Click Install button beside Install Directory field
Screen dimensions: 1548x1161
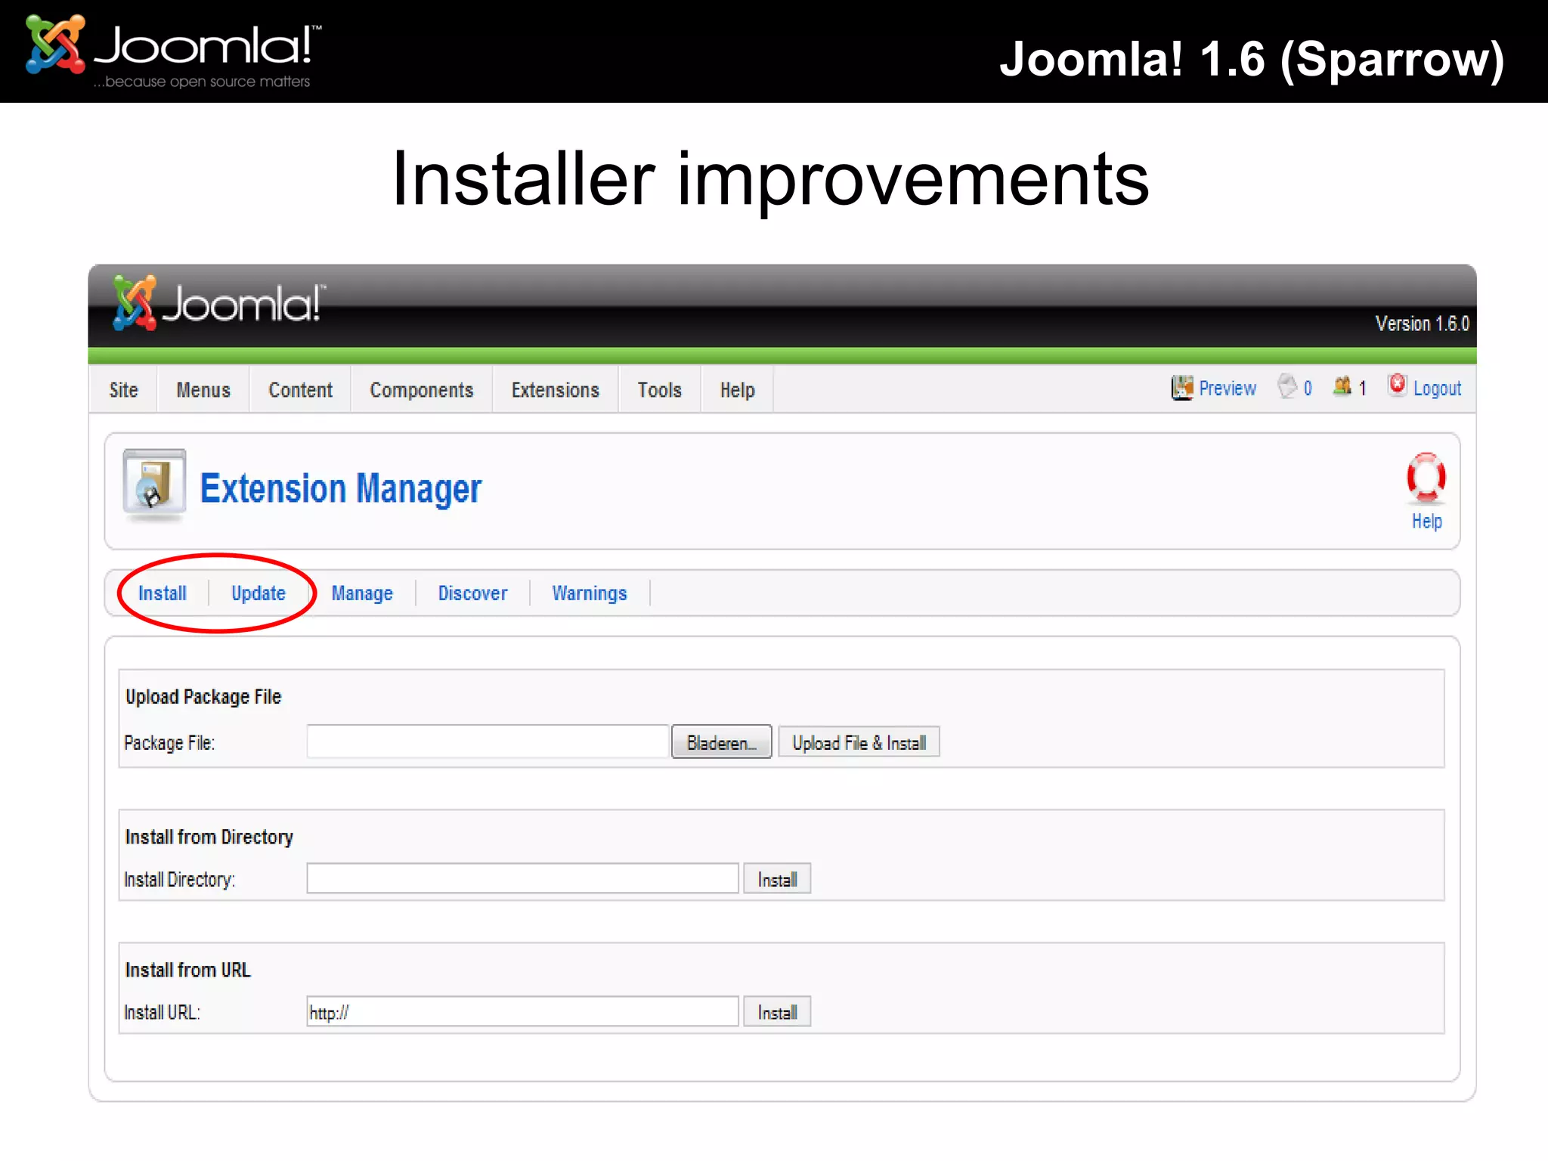coord(777,879)
